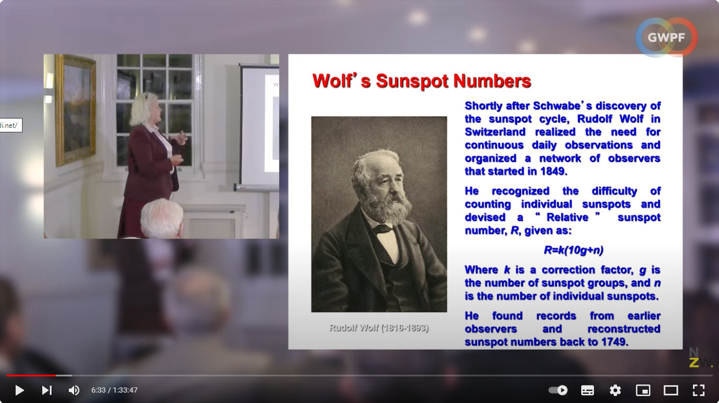Enable subtitles with the CC icon
The image size is (719, 403).
click(x=587, y=390)
